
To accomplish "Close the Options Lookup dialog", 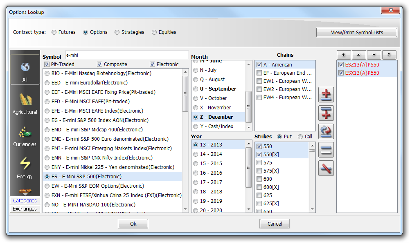I will tap(391, 11).
